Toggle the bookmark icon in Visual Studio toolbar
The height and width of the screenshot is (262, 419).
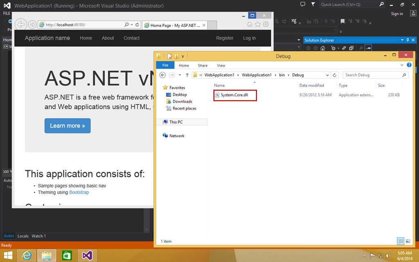pos(342,21)
